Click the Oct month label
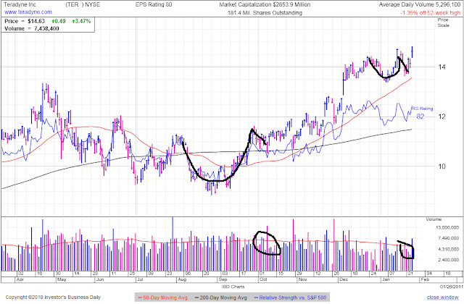The height and width of the screenshot is (304, 464). [x=263, y=279]
